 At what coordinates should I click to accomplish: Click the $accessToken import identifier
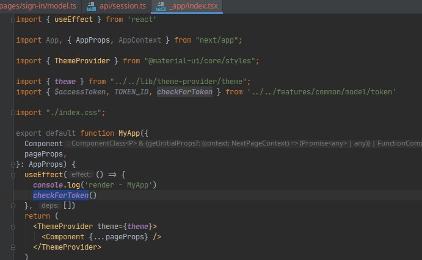pyautogui.click(x=80, y=92)
